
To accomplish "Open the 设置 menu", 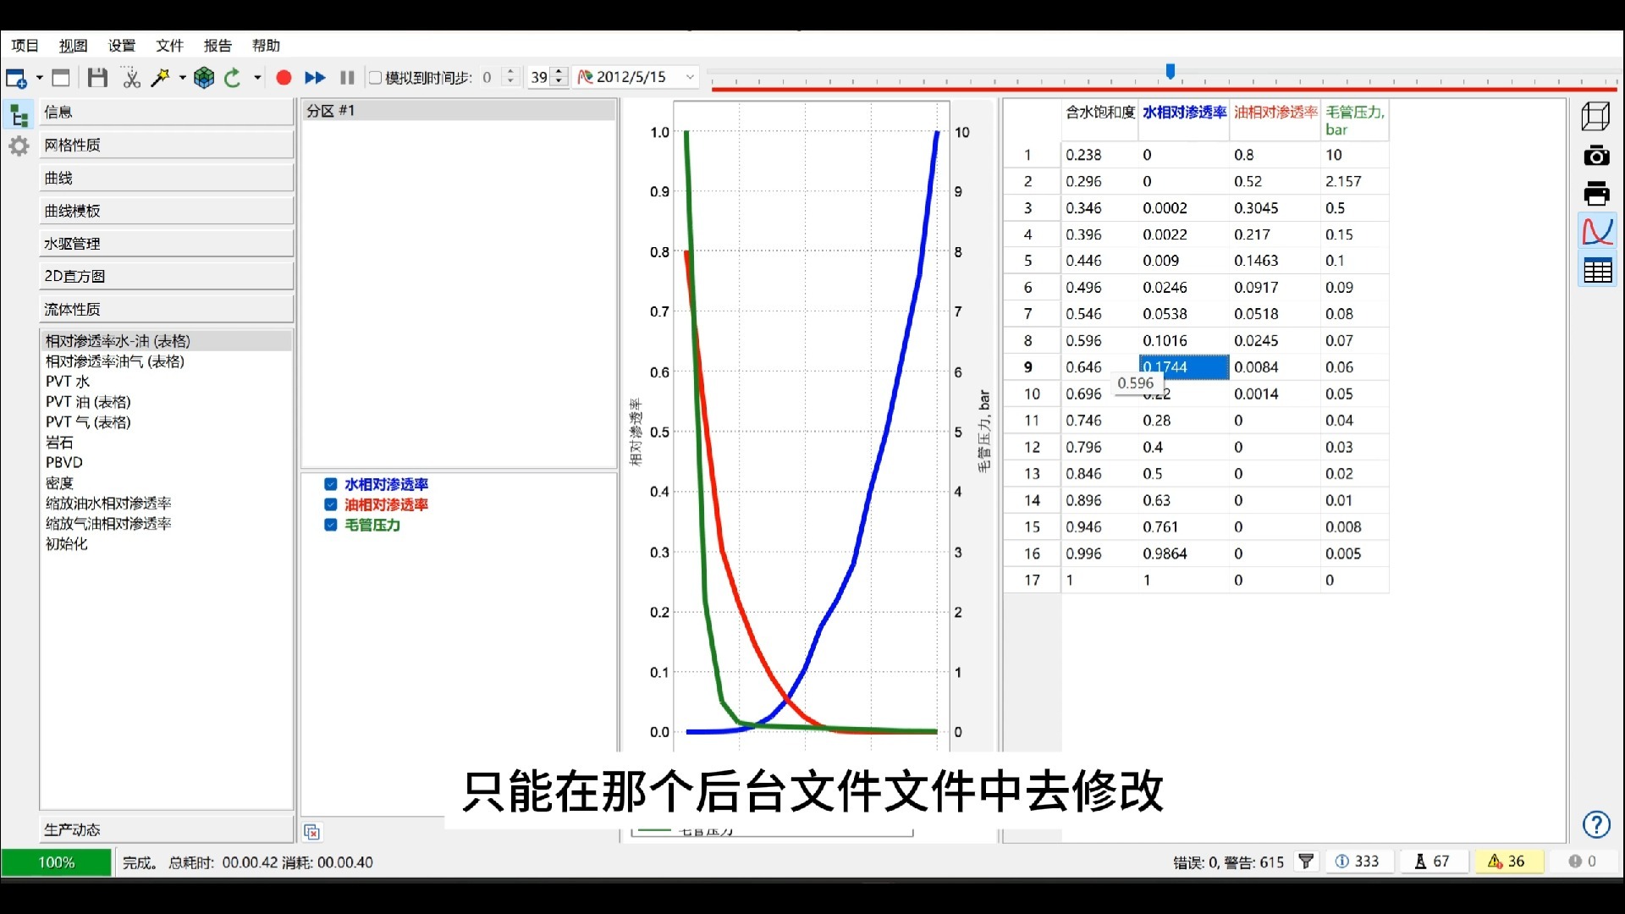I will [x=122, y=46].
